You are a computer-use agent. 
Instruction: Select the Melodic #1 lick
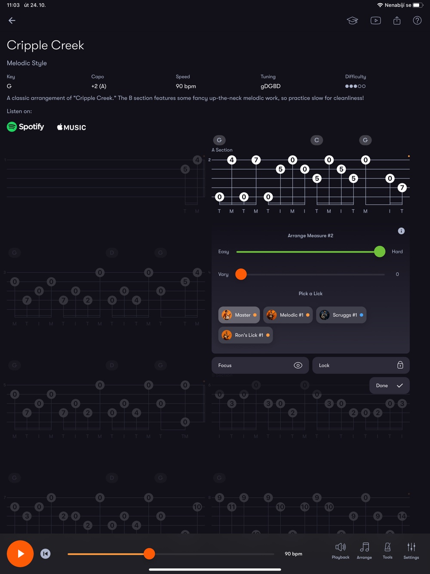coord(288,315)
